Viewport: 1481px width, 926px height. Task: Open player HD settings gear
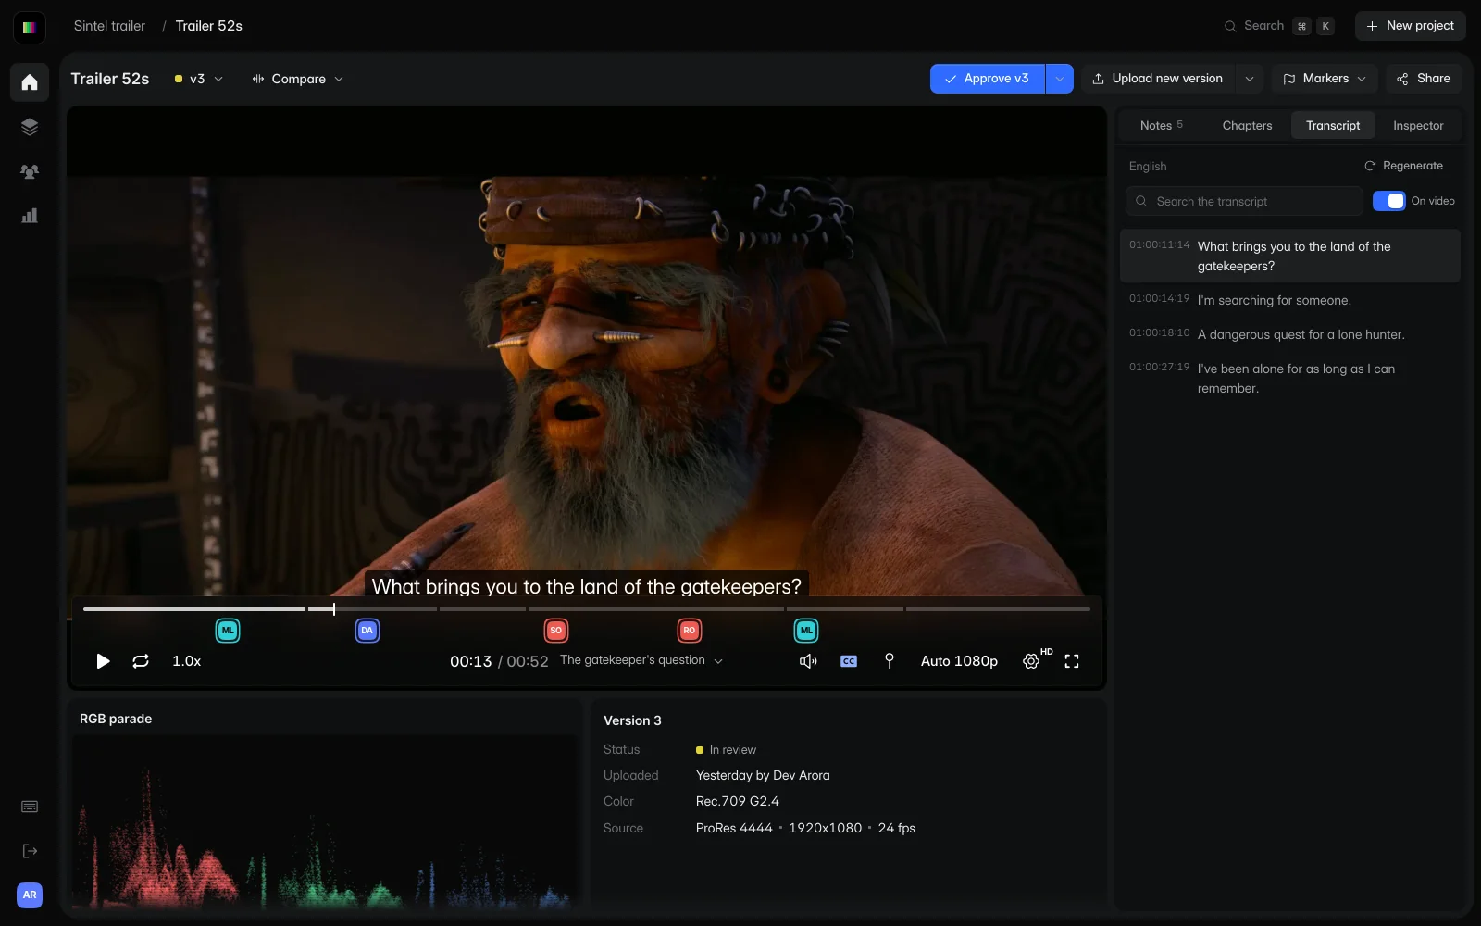pyautogui.click(x=1031, y=661)
